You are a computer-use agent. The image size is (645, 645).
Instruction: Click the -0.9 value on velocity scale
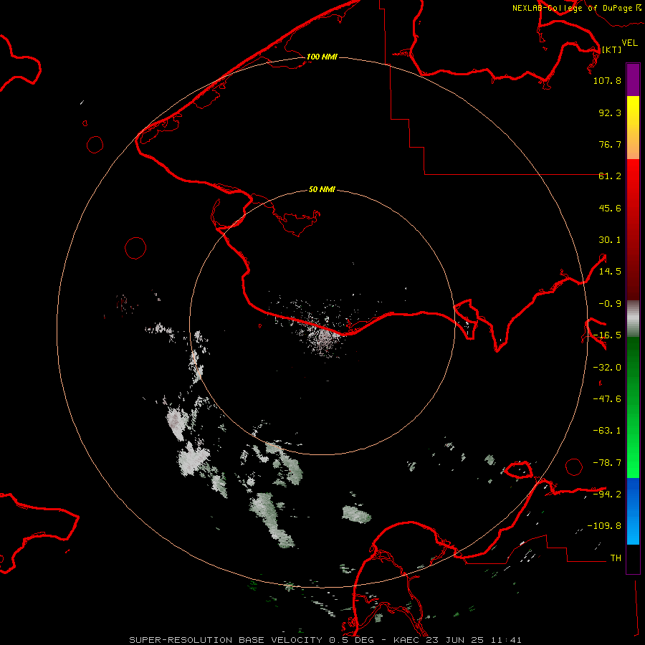610,304
